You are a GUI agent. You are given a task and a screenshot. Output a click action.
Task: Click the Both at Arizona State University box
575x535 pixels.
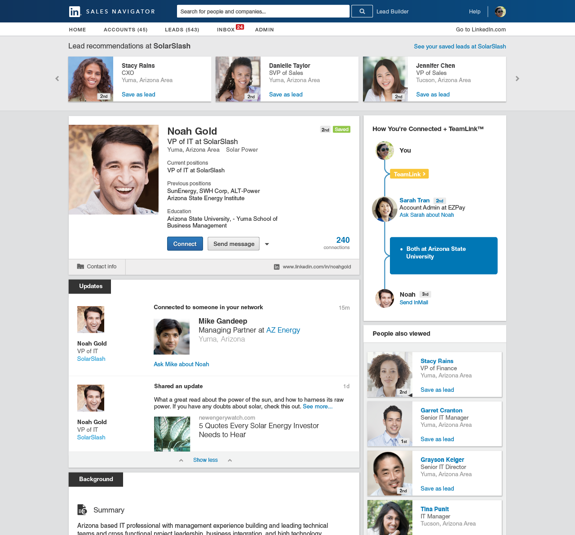[444, 256]
